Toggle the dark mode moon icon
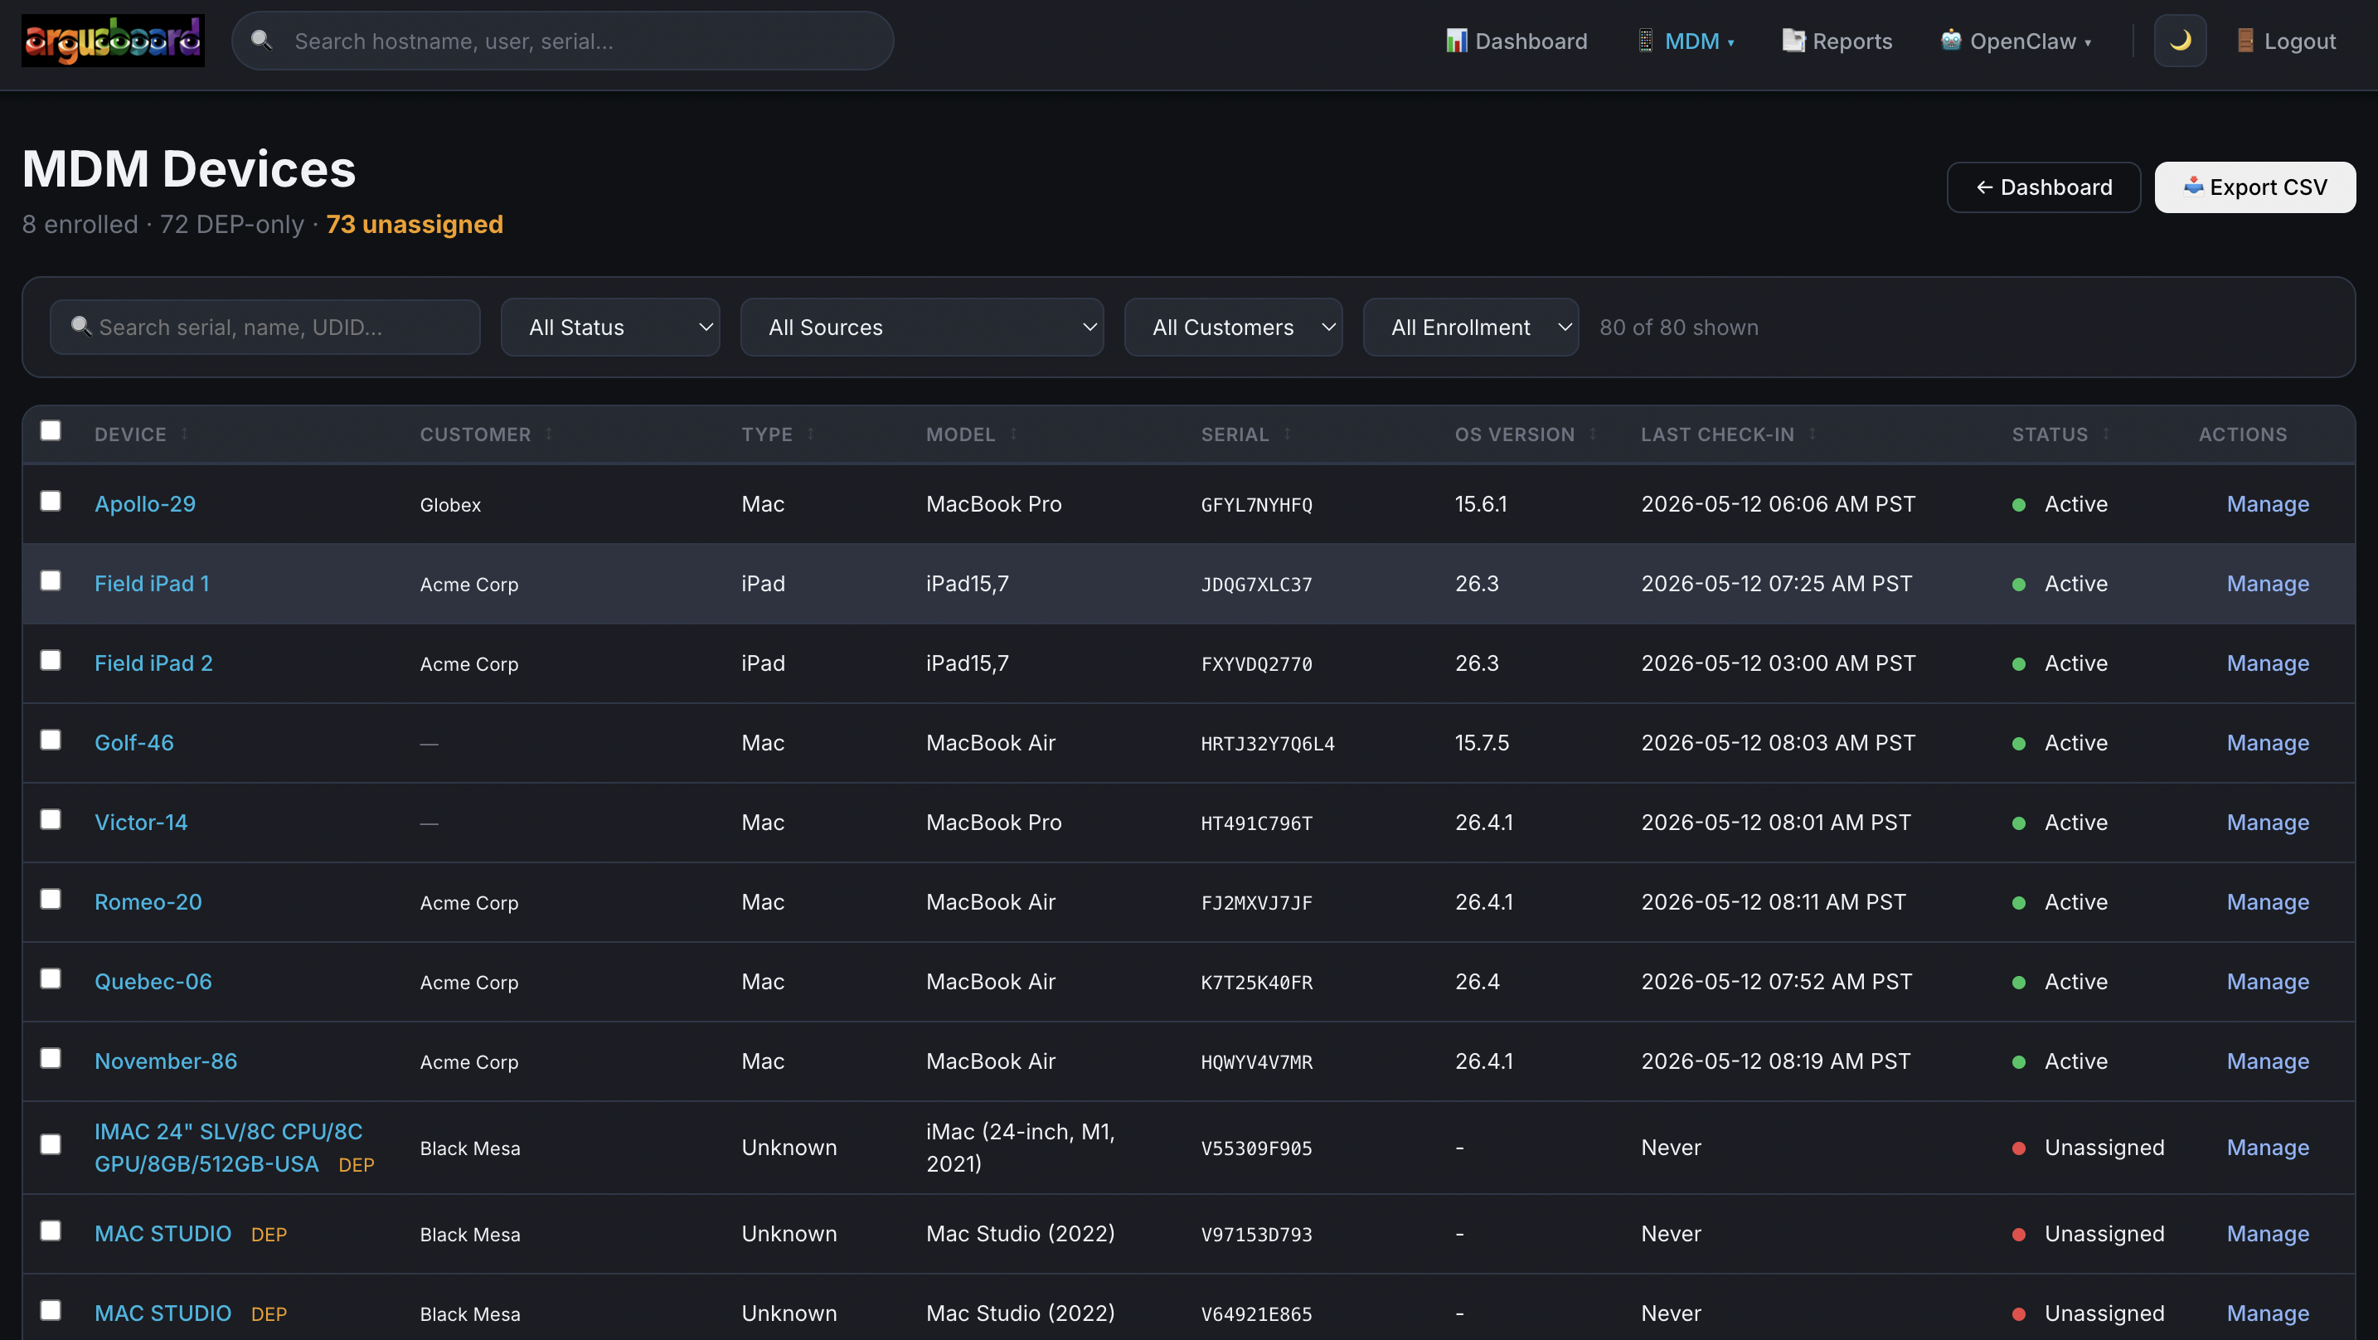Viewport: 2378px width, 1340px height. pos(2180,41)
